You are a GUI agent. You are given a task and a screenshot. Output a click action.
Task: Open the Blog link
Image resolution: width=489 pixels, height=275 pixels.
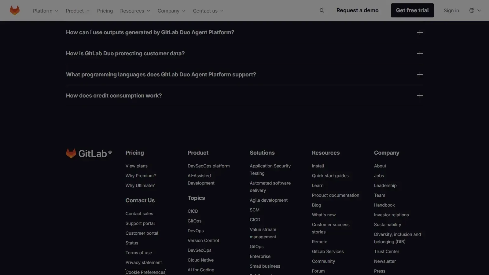(316, 205)
